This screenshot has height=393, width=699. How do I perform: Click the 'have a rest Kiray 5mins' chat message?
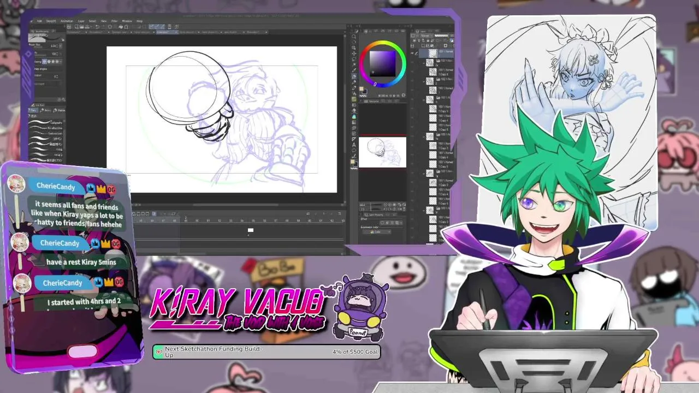pyautogui.click(x=81, y=262)
